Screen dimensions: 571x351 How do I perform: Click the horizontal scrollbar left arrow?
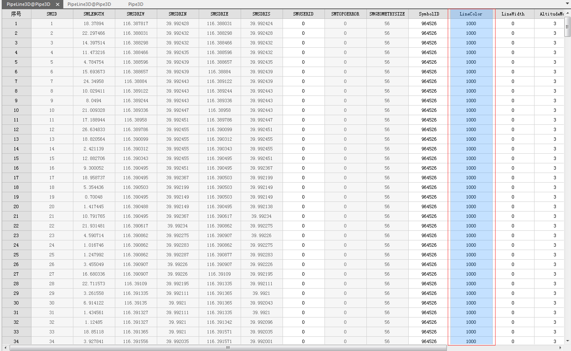6,348
